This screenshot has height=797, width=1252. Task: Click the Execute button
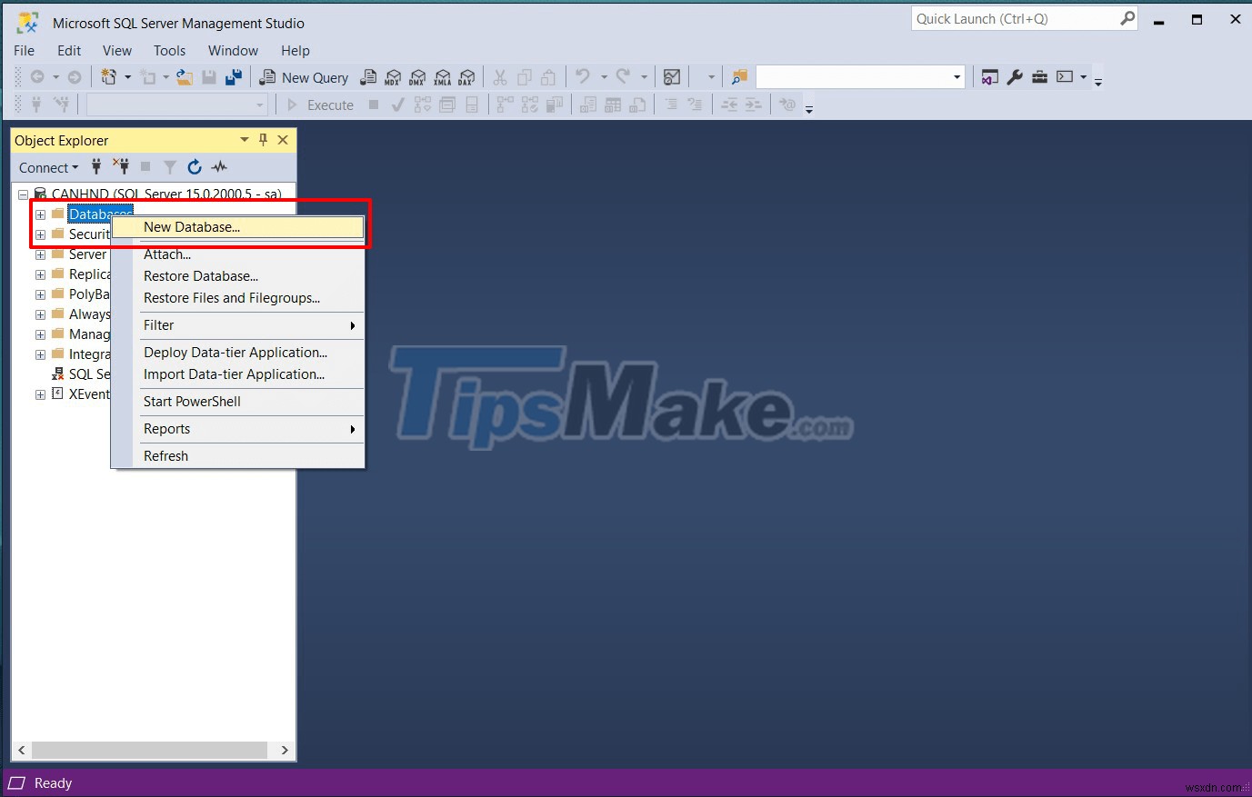click(323, 105)
